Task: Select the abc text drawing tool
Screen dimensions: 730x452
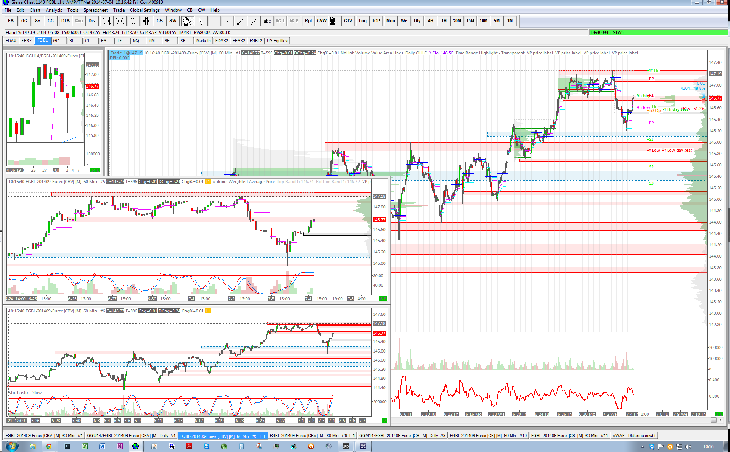Action: coord(267,21)
